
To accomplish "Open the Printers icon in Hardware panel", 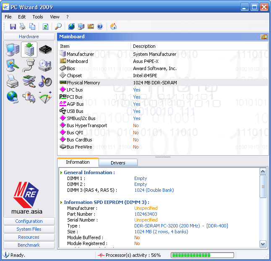I will pyautogui.click(x=13, y=81).
